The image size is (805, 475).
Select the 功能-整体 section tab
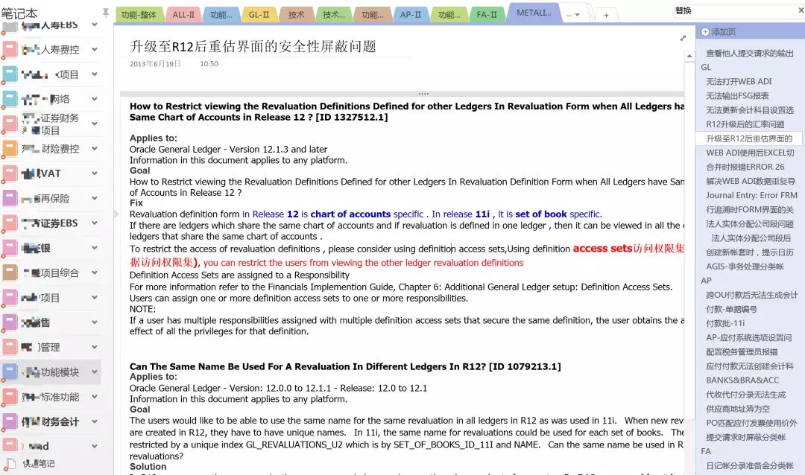click(139, 15)
